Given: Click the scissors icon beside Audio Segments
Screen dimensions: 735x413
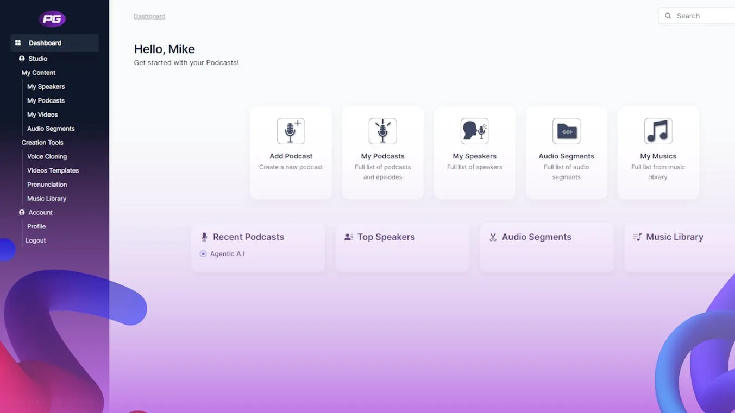Looking at the screenshot, I should tap(493, 237).
